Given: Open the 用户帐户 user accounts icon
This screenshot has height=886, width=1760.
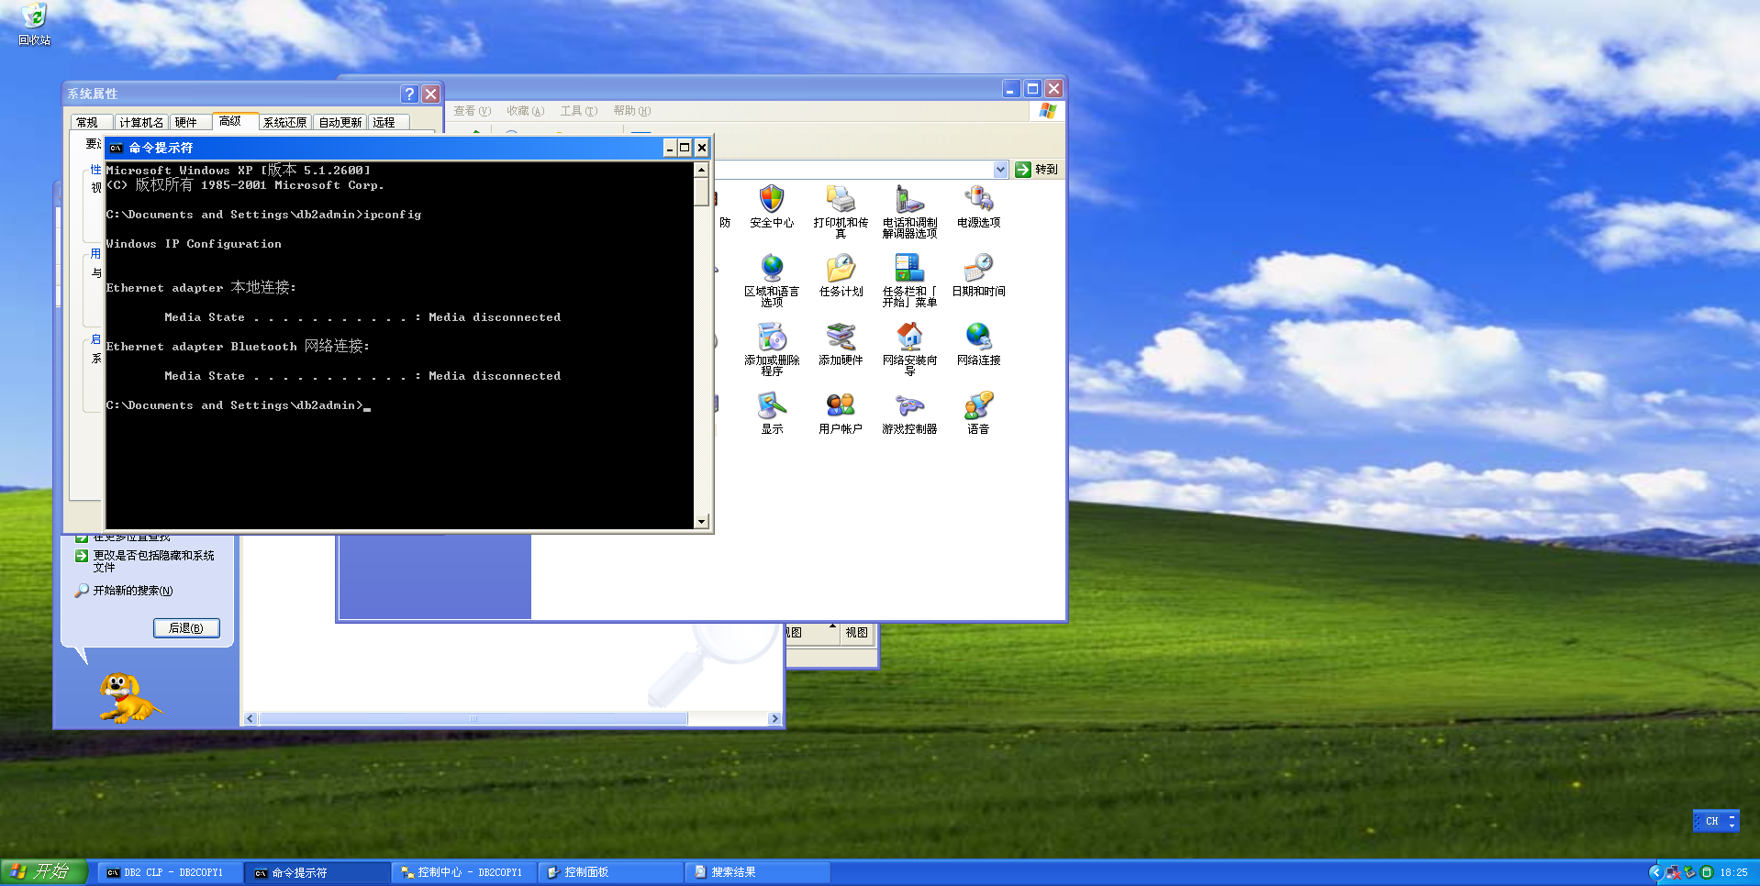Looking at the screenshot, I should pyautogui.click(x=841, y=413).
